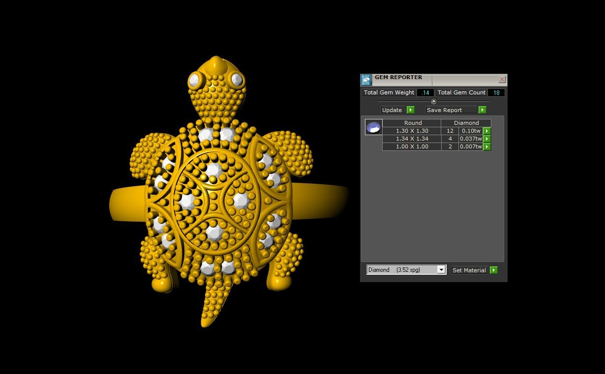Click the Gem Reporter icon in the title bar
This screenshot has height=374, width=605.
click(x=366, y=80)
